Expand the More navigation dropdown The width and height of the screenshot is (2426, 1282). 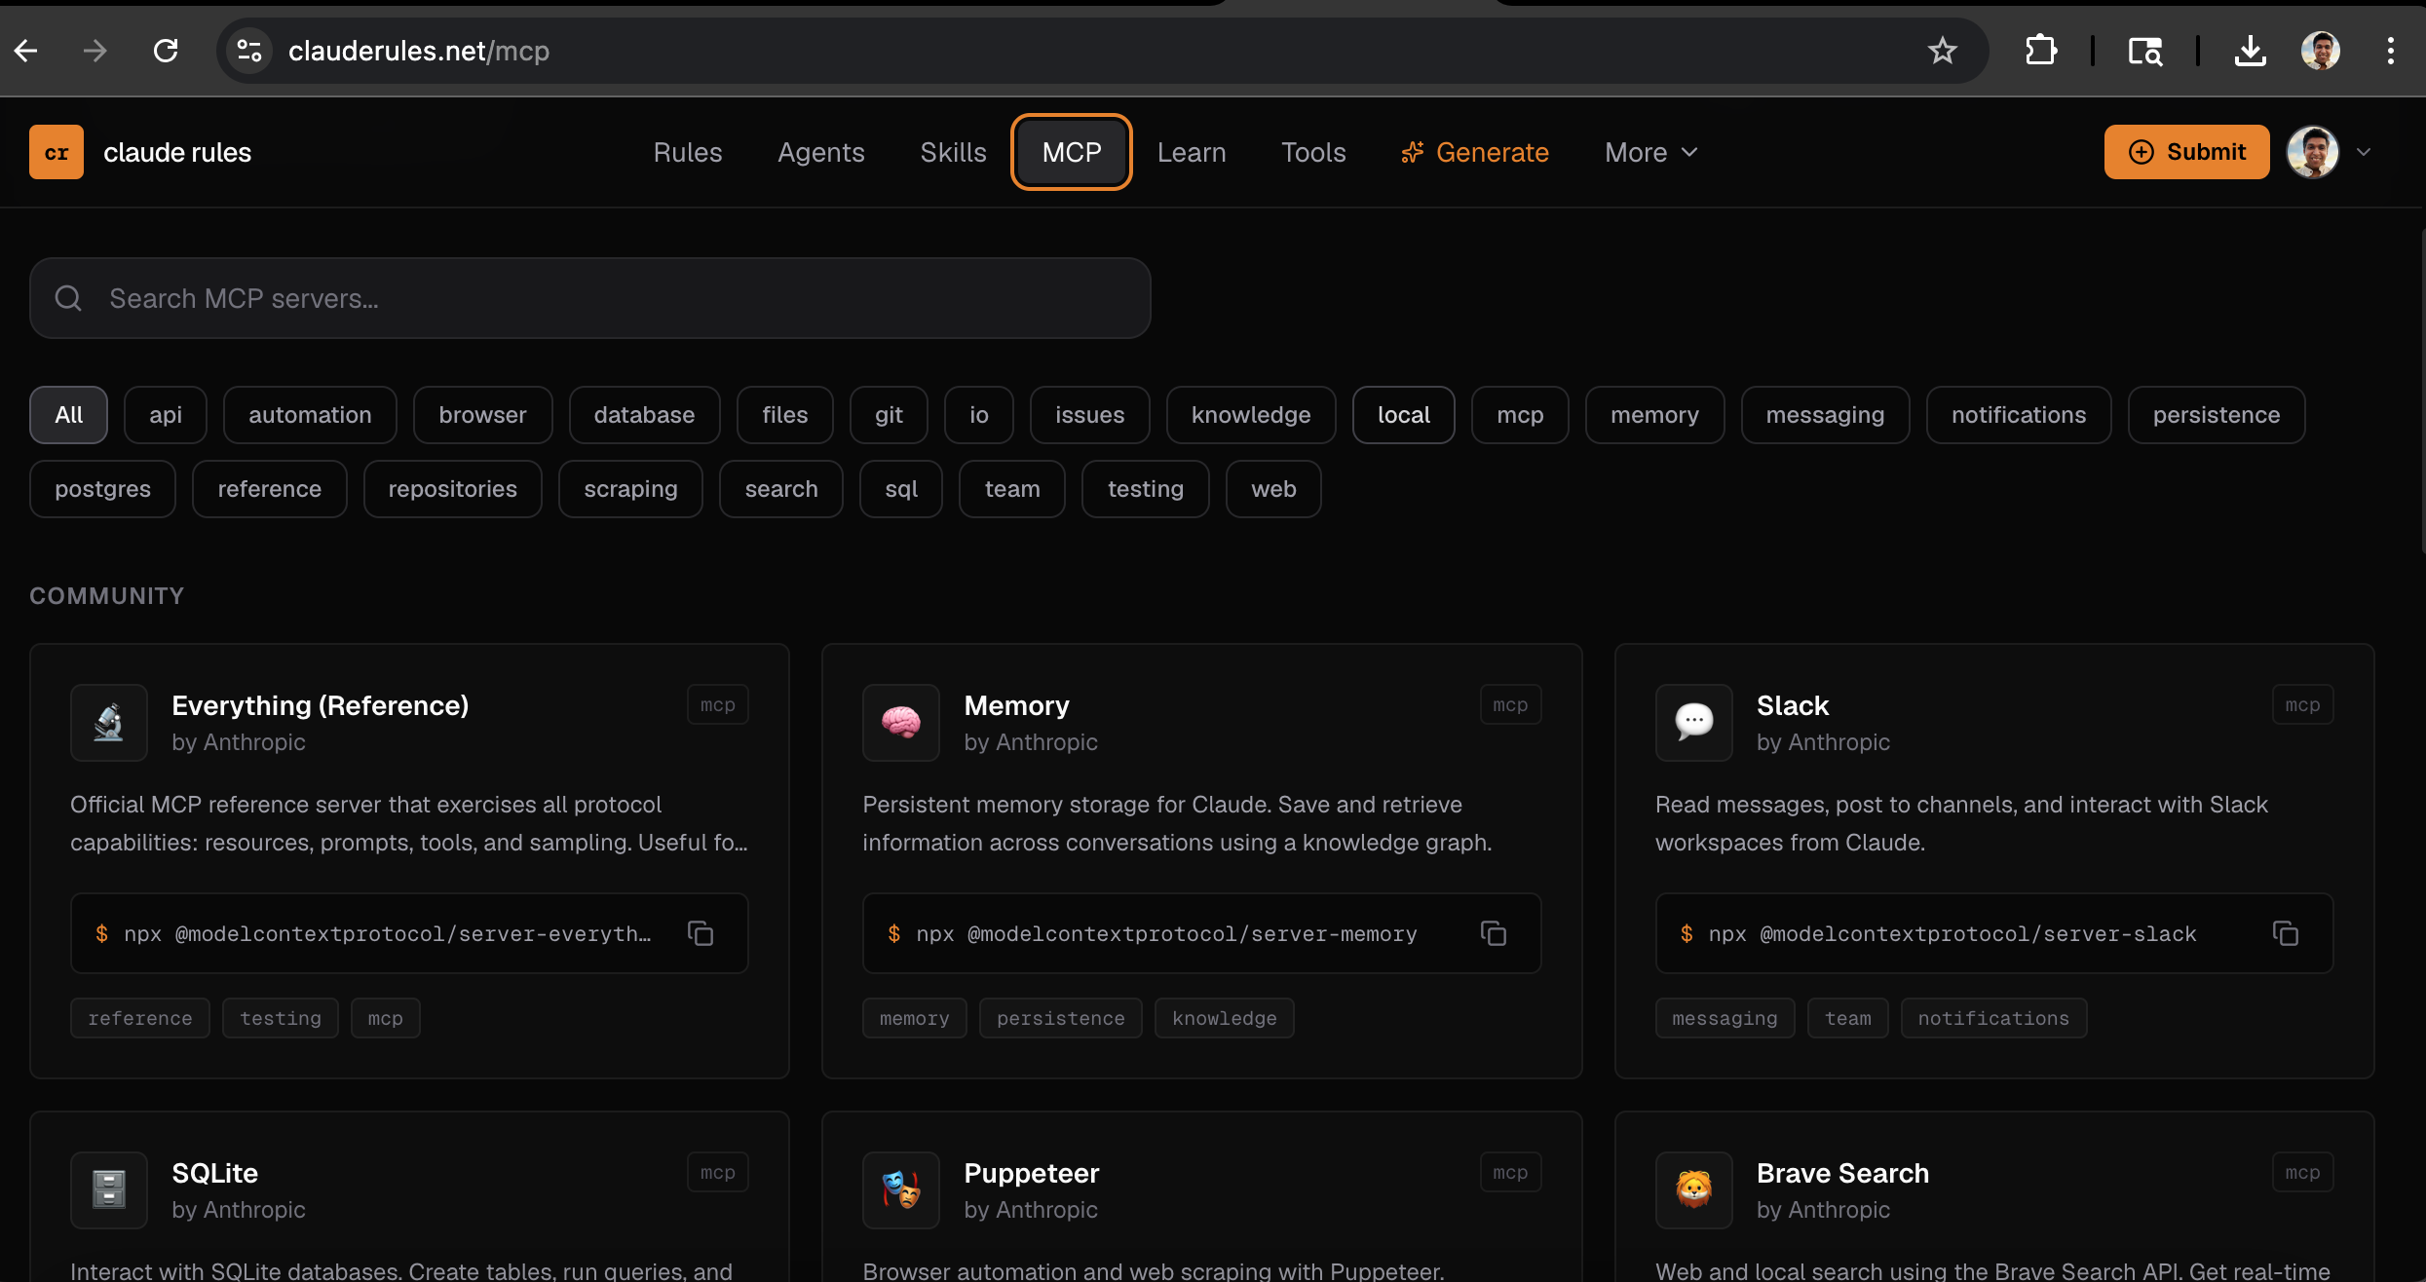[1650, 152]
